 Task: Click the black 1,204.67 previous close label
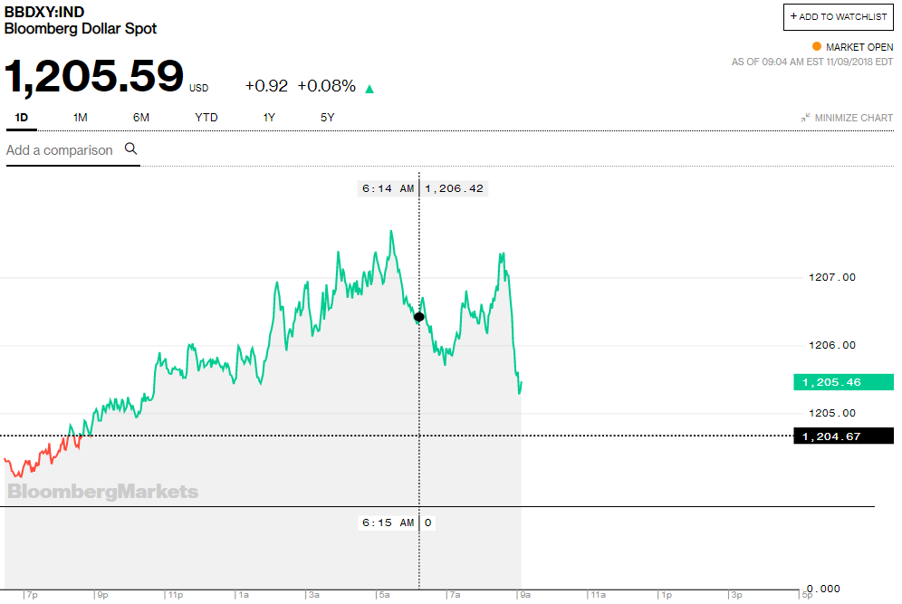tap(842, 436)
